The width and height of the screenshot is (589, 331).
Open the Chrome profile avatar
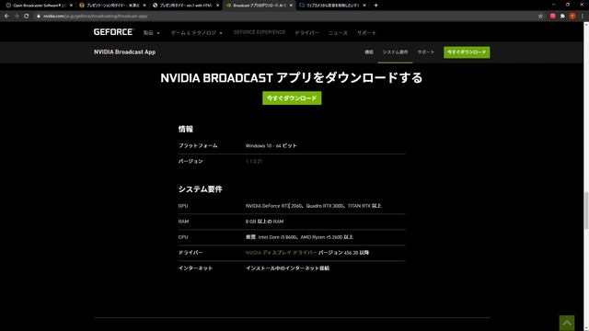(x=572, y=17)
